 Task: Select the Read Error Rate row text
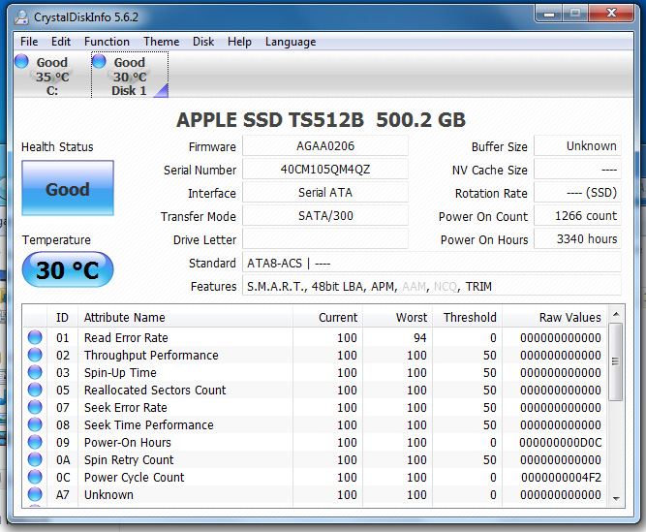click(126, 337)
